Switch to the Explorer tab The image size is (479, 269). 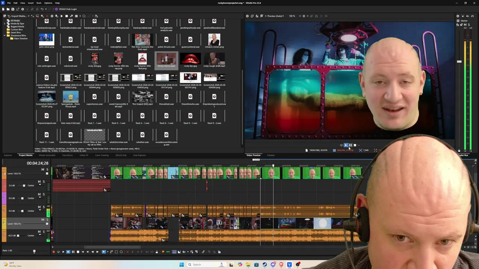pyautogui.click(x=8, y=155)
